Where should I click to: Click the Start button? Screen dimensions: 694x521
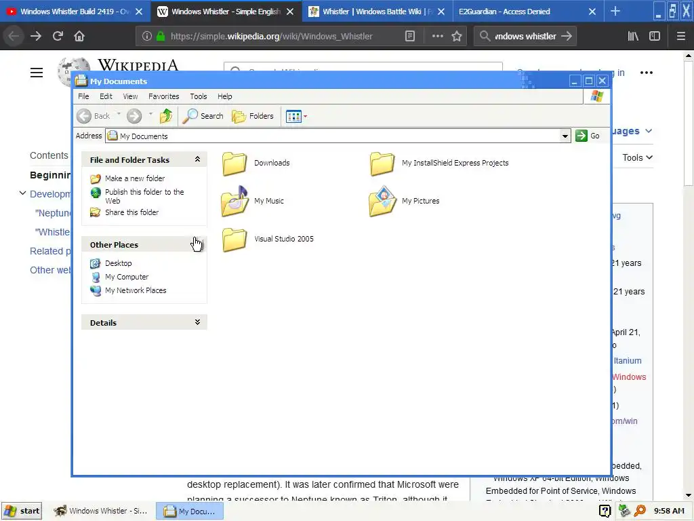pos(22,511)
